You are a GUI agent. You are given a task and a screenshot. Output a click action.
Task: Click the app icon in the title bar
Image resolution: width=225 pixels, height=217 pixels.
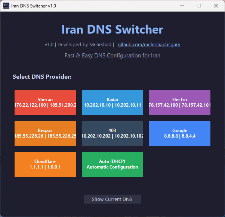[x=6, y=6]
